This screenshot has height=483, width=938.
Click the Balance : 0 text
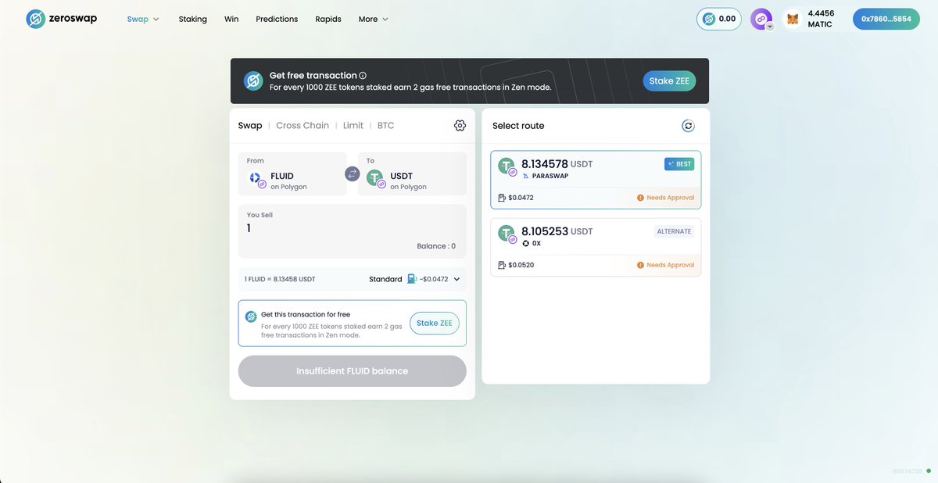coord(436,246)
